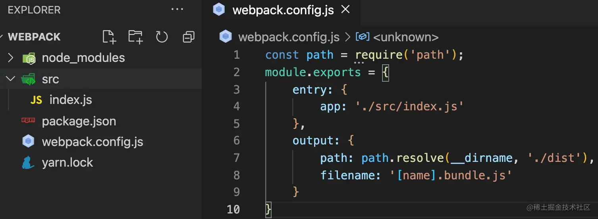Click the closing brace on line 10
The height and width of the screenshot is (219, 598).
(268, 209)
